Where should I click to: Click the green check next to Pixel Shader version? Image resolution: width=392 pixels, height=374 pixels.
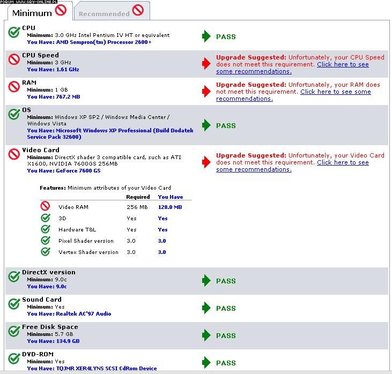click(x=46, y=241)
